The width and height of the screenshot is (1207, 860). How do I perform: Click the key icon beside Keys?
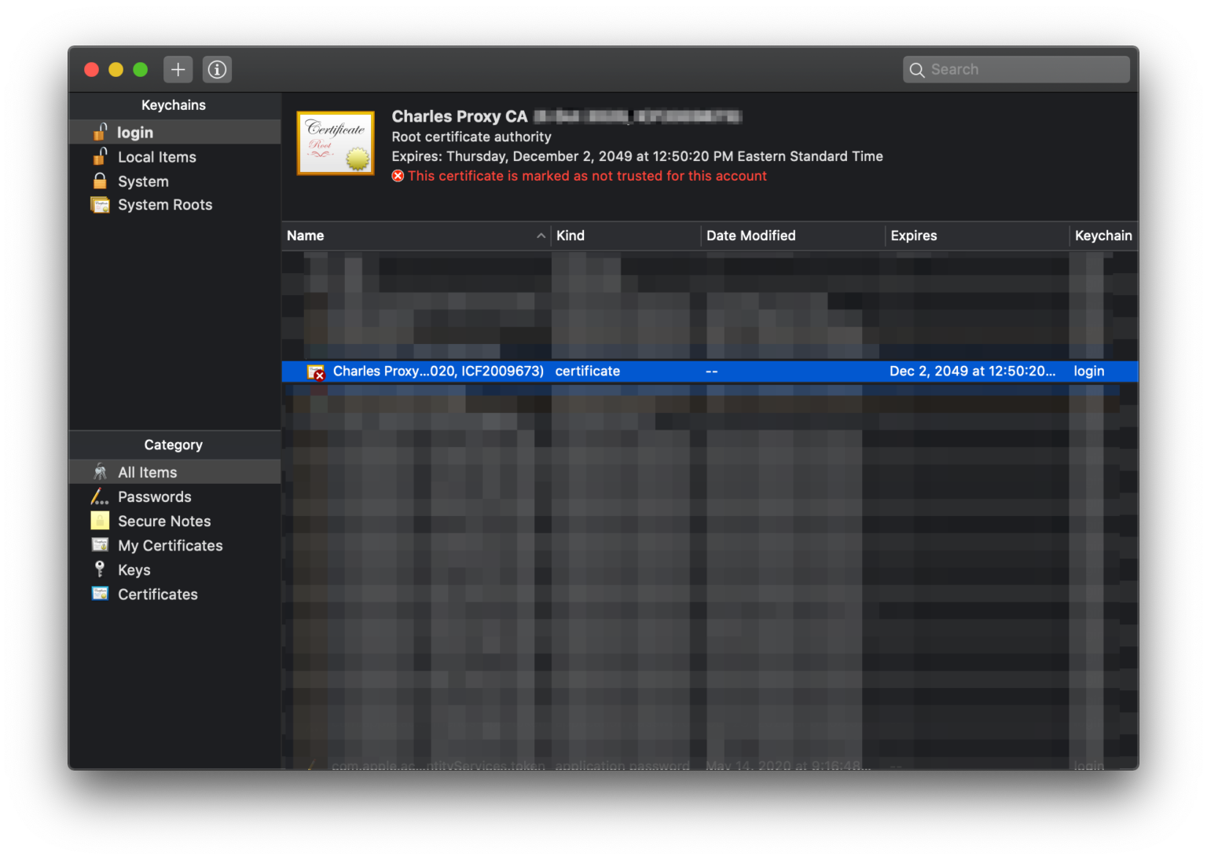[x=100, y=569]
